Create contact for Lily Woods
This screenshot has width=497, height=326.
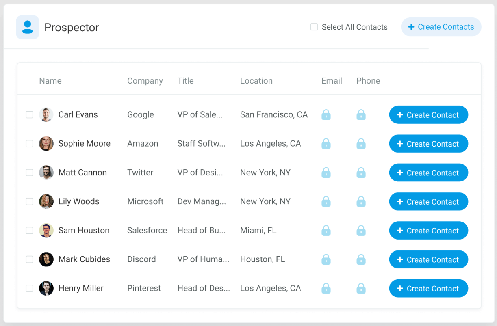[429, 201]
